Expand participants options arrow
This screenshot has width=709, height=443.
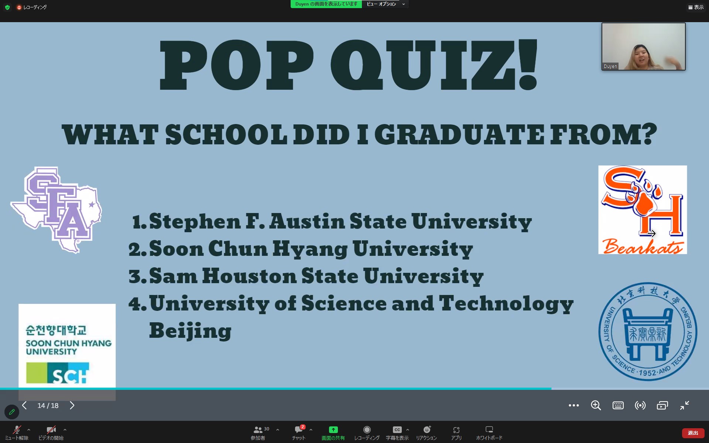tap(278, 430)
